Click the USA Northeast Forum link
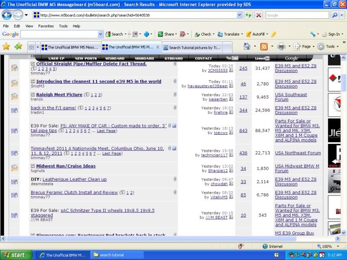This screenshot has width=347, height=260. point(298,153)
